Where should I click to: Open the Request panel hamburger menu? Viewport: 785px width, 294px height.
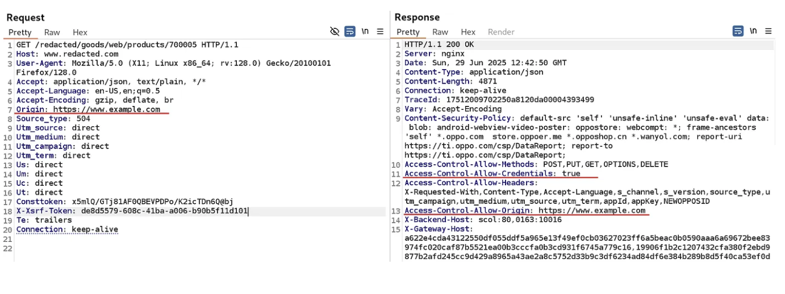tap(380, 32)
